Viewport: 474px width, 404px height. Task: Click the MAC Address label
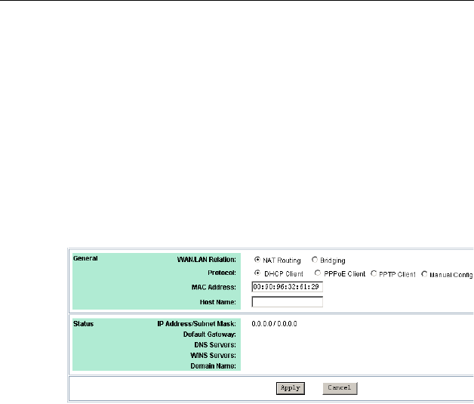click(214, 287)
